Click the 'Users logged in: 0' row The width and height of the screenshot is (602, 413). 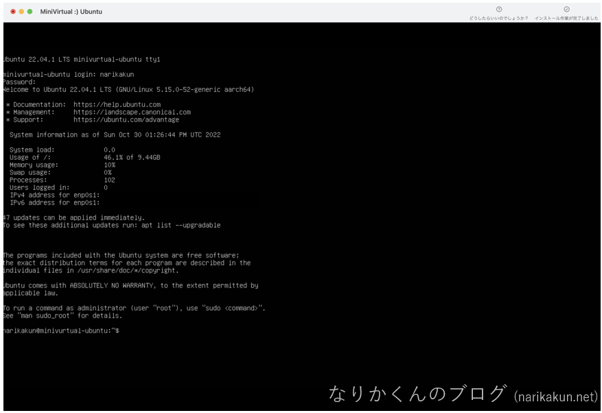tap(59, 188)
